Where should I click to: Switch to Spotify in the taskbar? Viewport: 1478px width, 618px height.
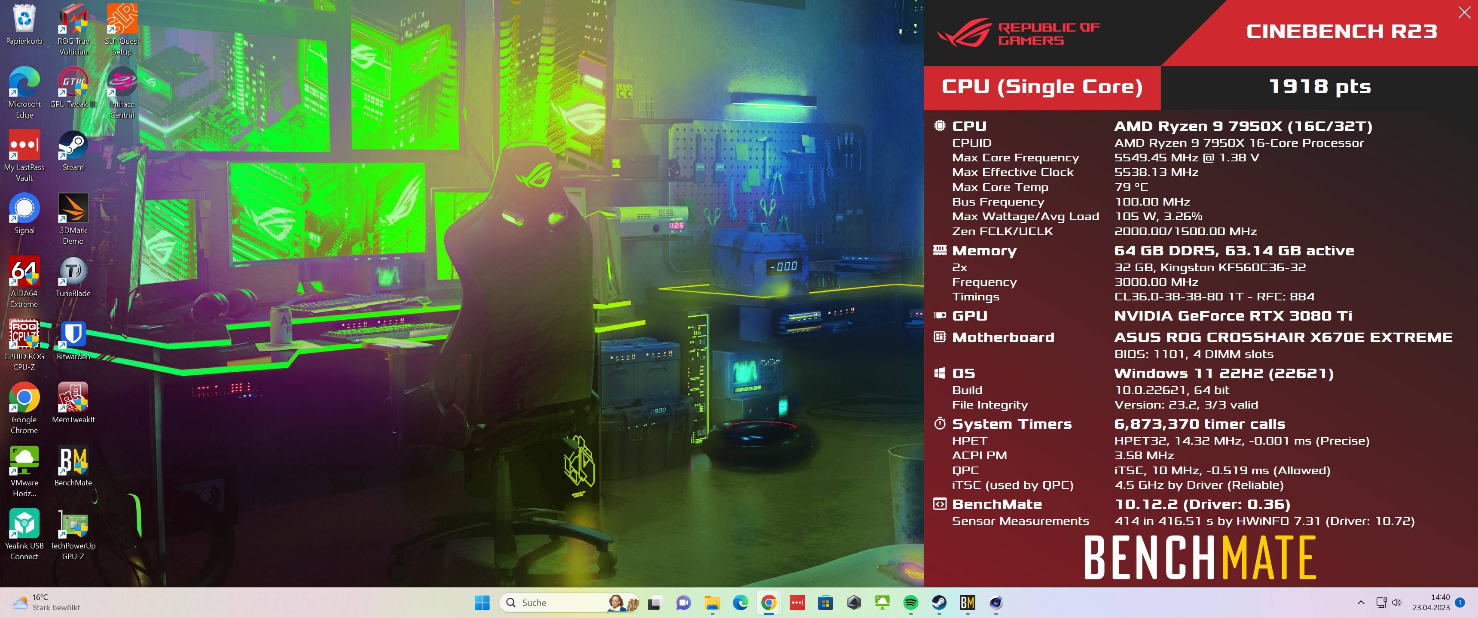tap(910, 603)
